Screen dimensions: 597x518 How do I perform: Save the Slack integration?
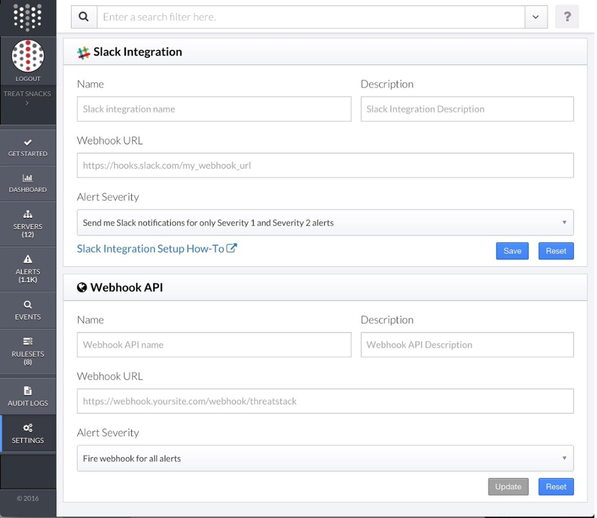click(x=512, y=251)
